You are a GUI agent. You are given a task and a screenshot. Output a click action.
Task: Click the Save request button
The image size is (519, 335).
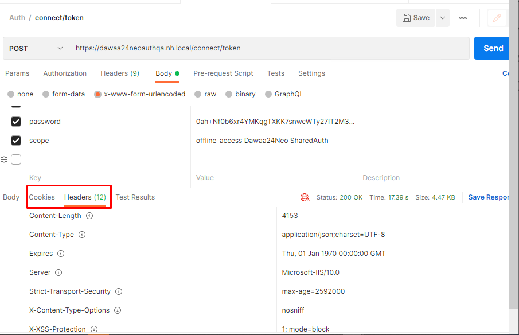(416, 18)
